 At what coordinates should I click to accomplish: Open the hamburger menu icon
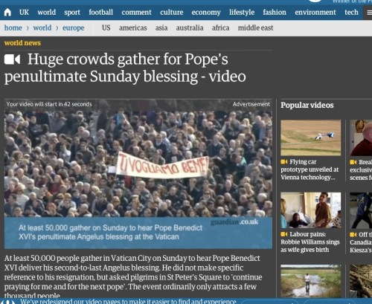click(x=369, y=13)
